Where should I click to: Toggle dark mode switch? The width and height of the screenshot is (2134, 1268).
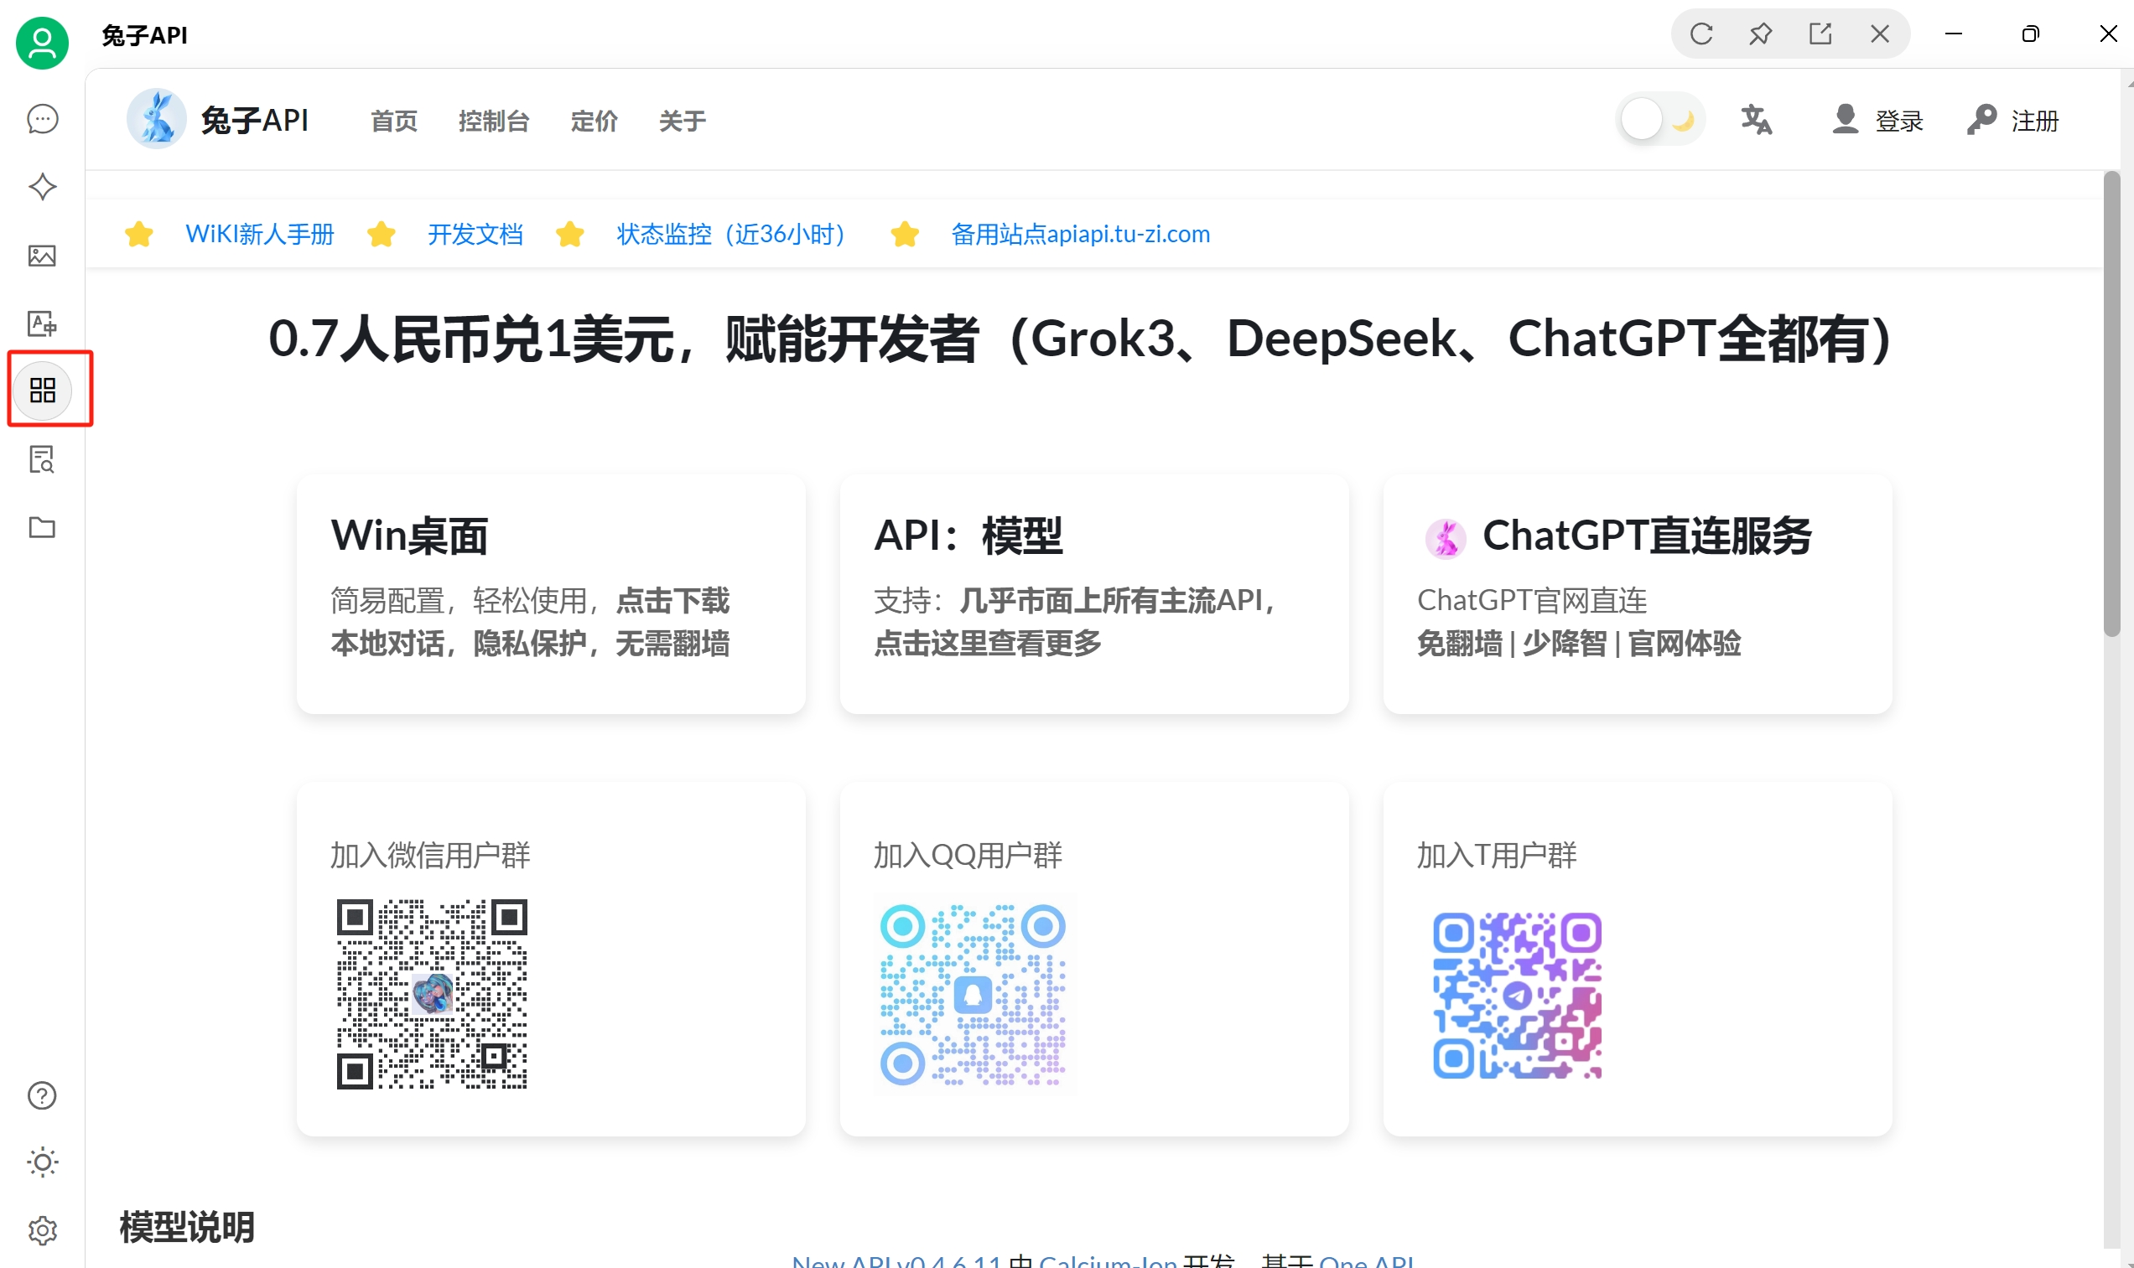point(1659,120)
